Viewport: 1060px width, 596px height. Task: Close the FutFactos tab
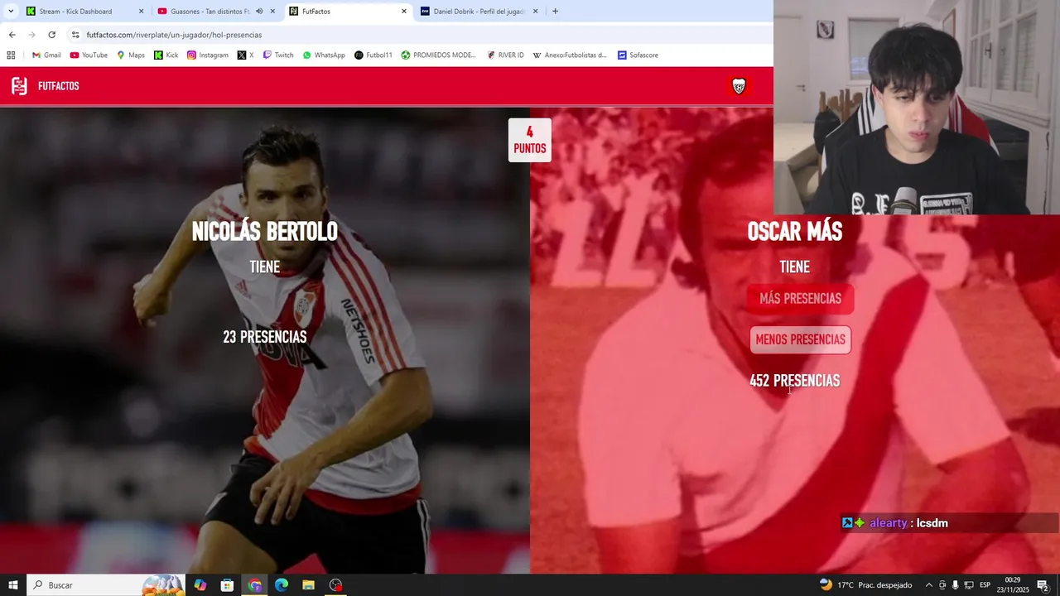pyautogui.click(x=404, y=12)
